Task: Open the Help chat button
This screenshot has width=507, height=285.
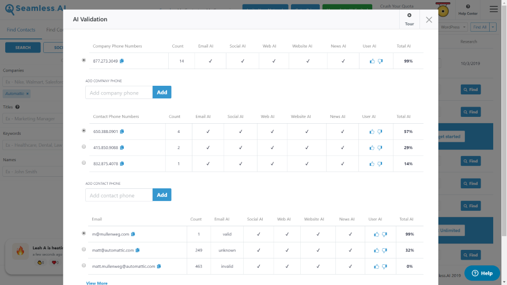Action: pos(482,273)
